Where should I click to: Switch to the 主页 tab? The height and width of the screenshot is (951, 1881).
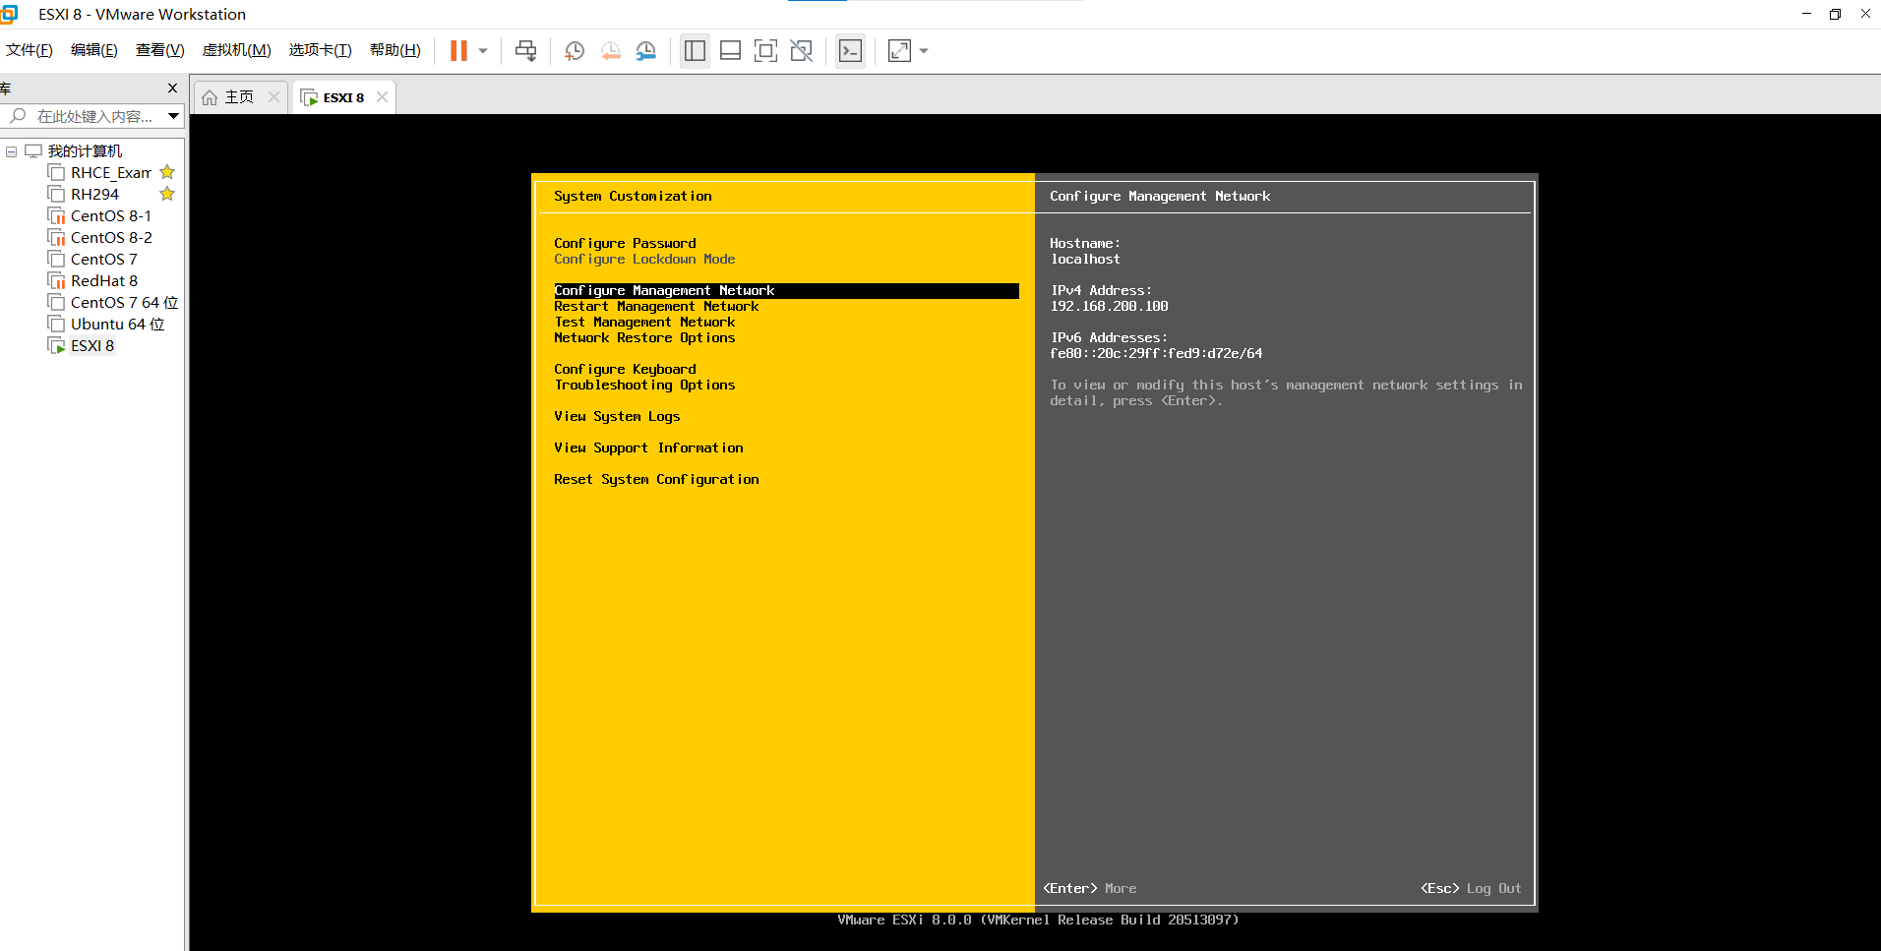pos(239,97)
